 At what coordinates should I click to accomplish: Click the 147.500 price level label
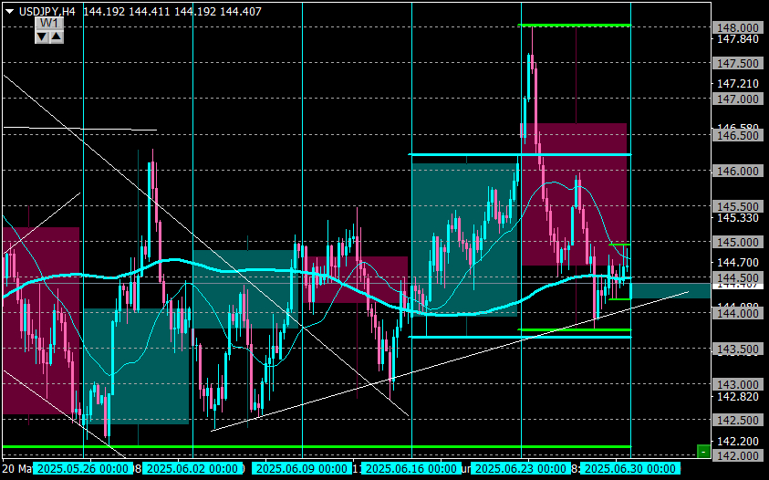[738, 63]
